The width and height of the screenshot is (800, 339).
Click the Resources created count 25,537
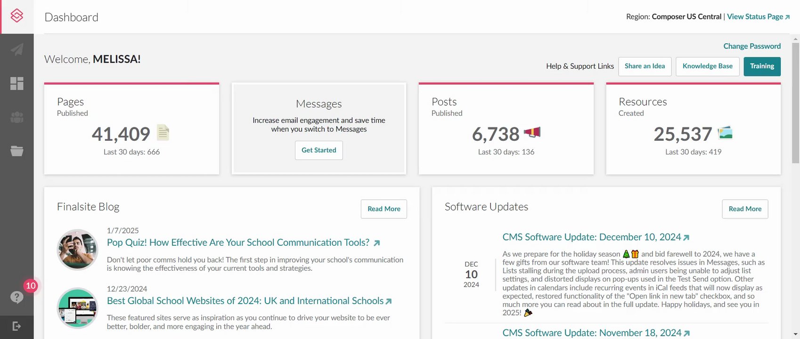click(x=683, y=134)
